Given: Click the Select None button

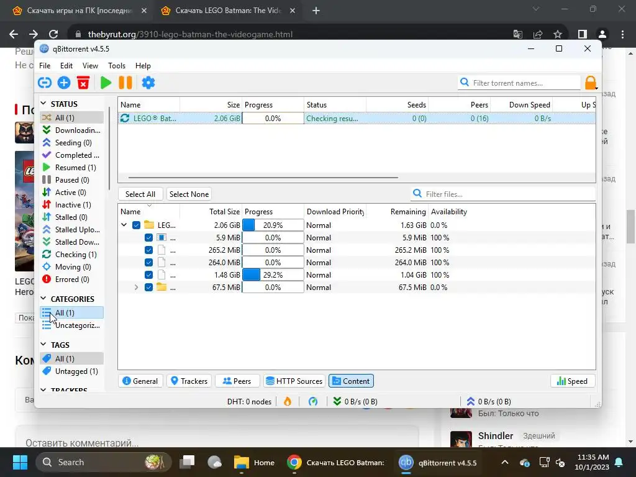Looking at the screenshot, I should pyautogui.click(x=189, y=194).
